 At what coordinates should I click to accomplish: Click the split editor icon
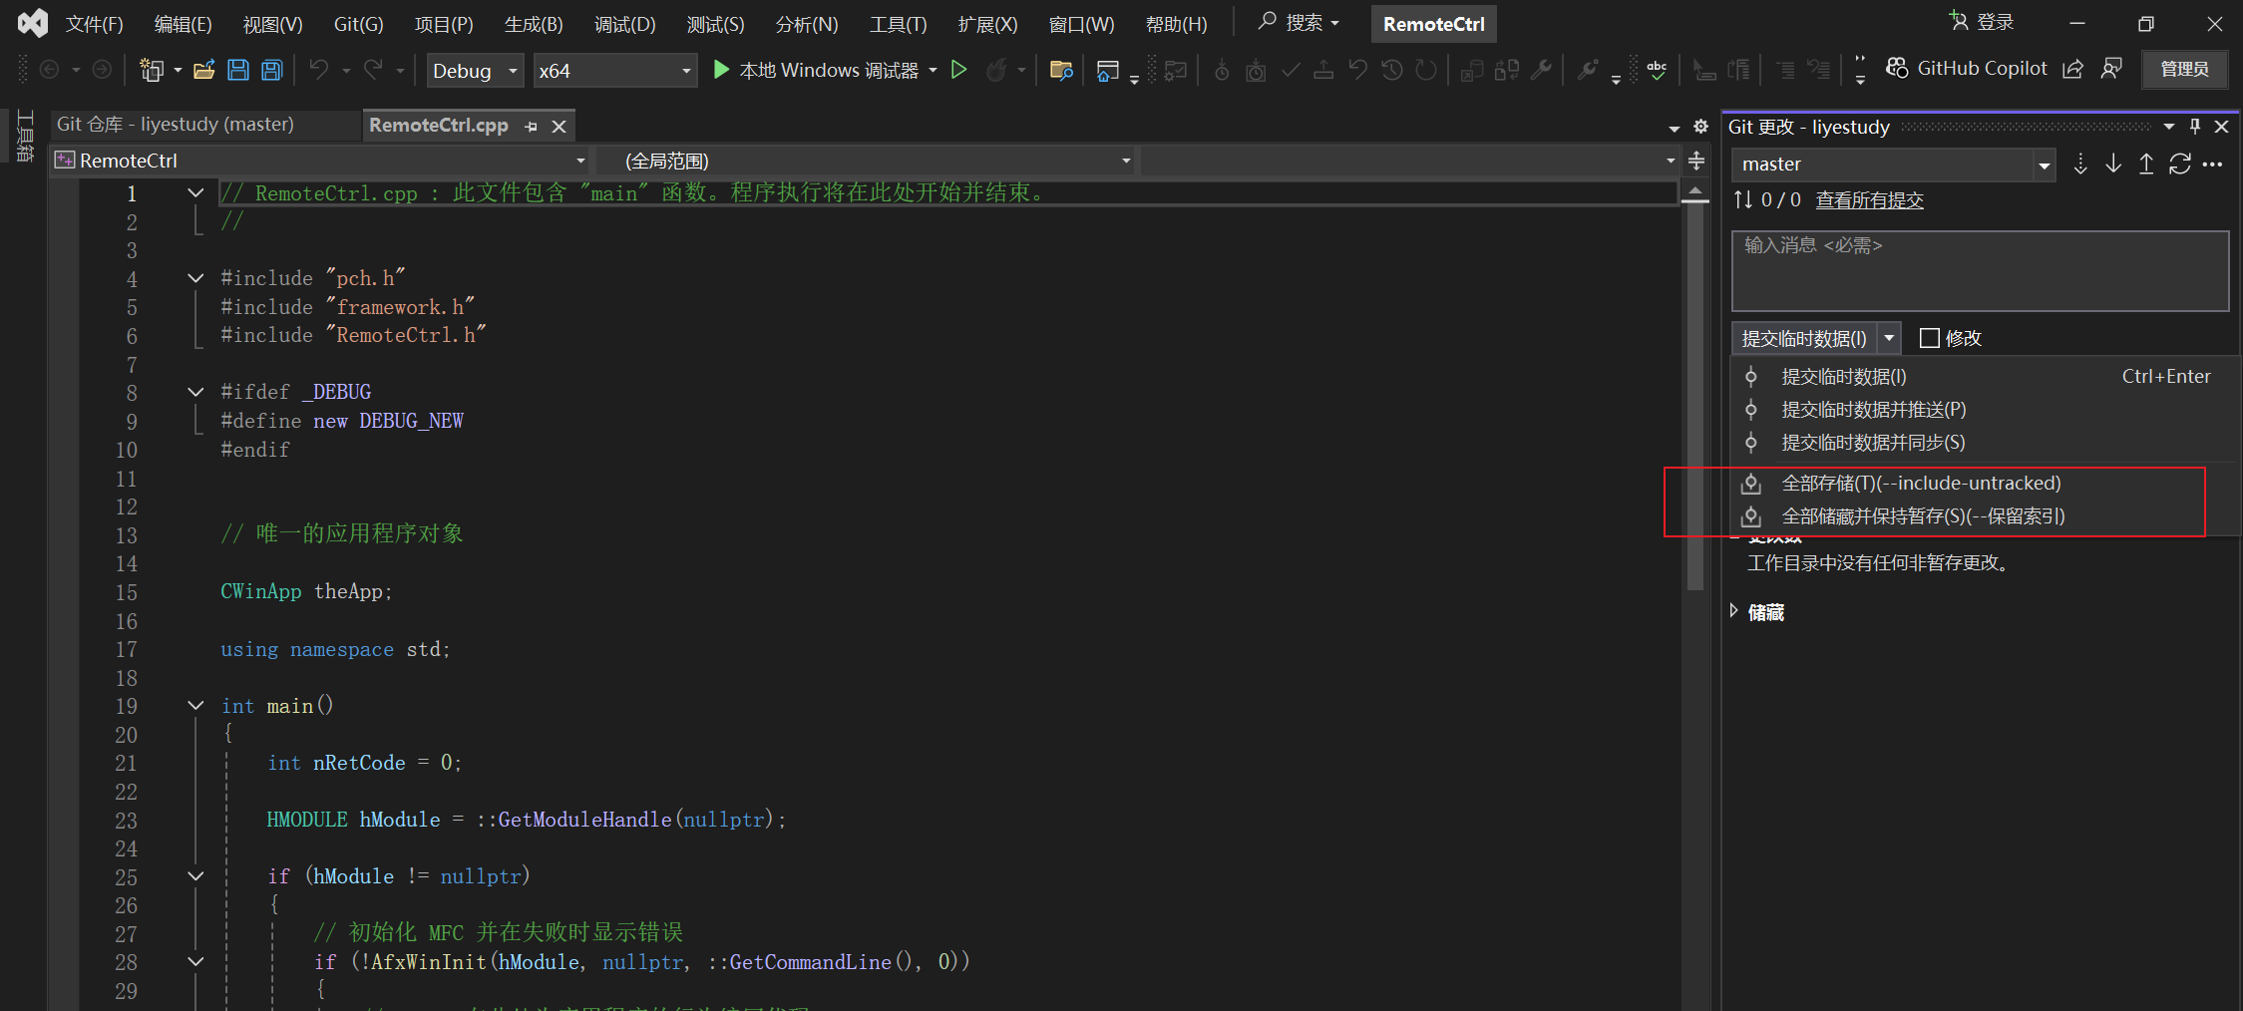point(1696,161)
